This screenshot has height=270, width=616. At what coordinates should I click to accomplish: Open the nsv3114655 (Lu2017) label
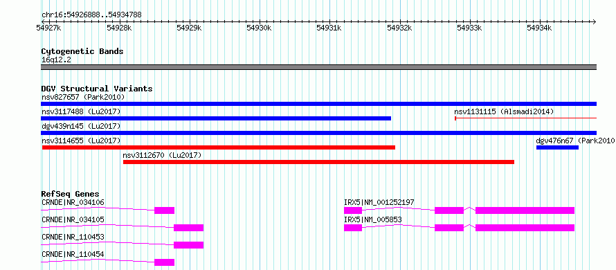pos(81,141)
